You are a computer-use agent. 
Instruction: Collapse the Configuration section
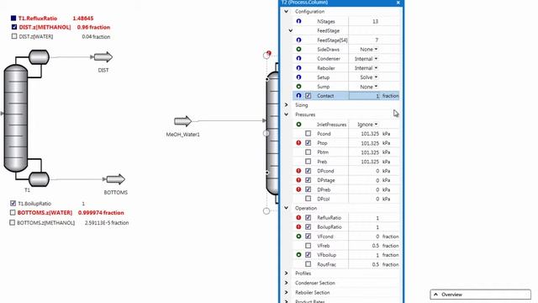pyautogui.click(x=286, y=11)
